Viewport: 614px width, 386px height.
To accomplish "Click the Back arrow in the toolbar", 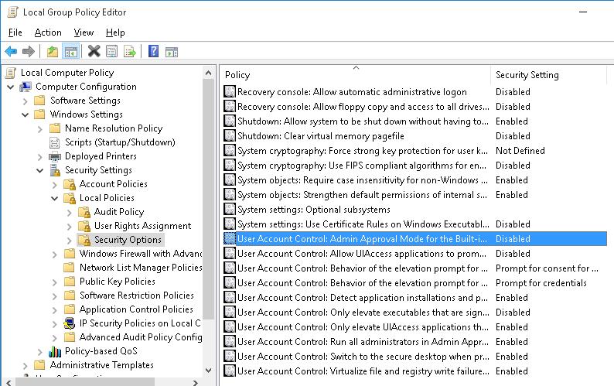I will pyautogui.click(x=11, y=52).
